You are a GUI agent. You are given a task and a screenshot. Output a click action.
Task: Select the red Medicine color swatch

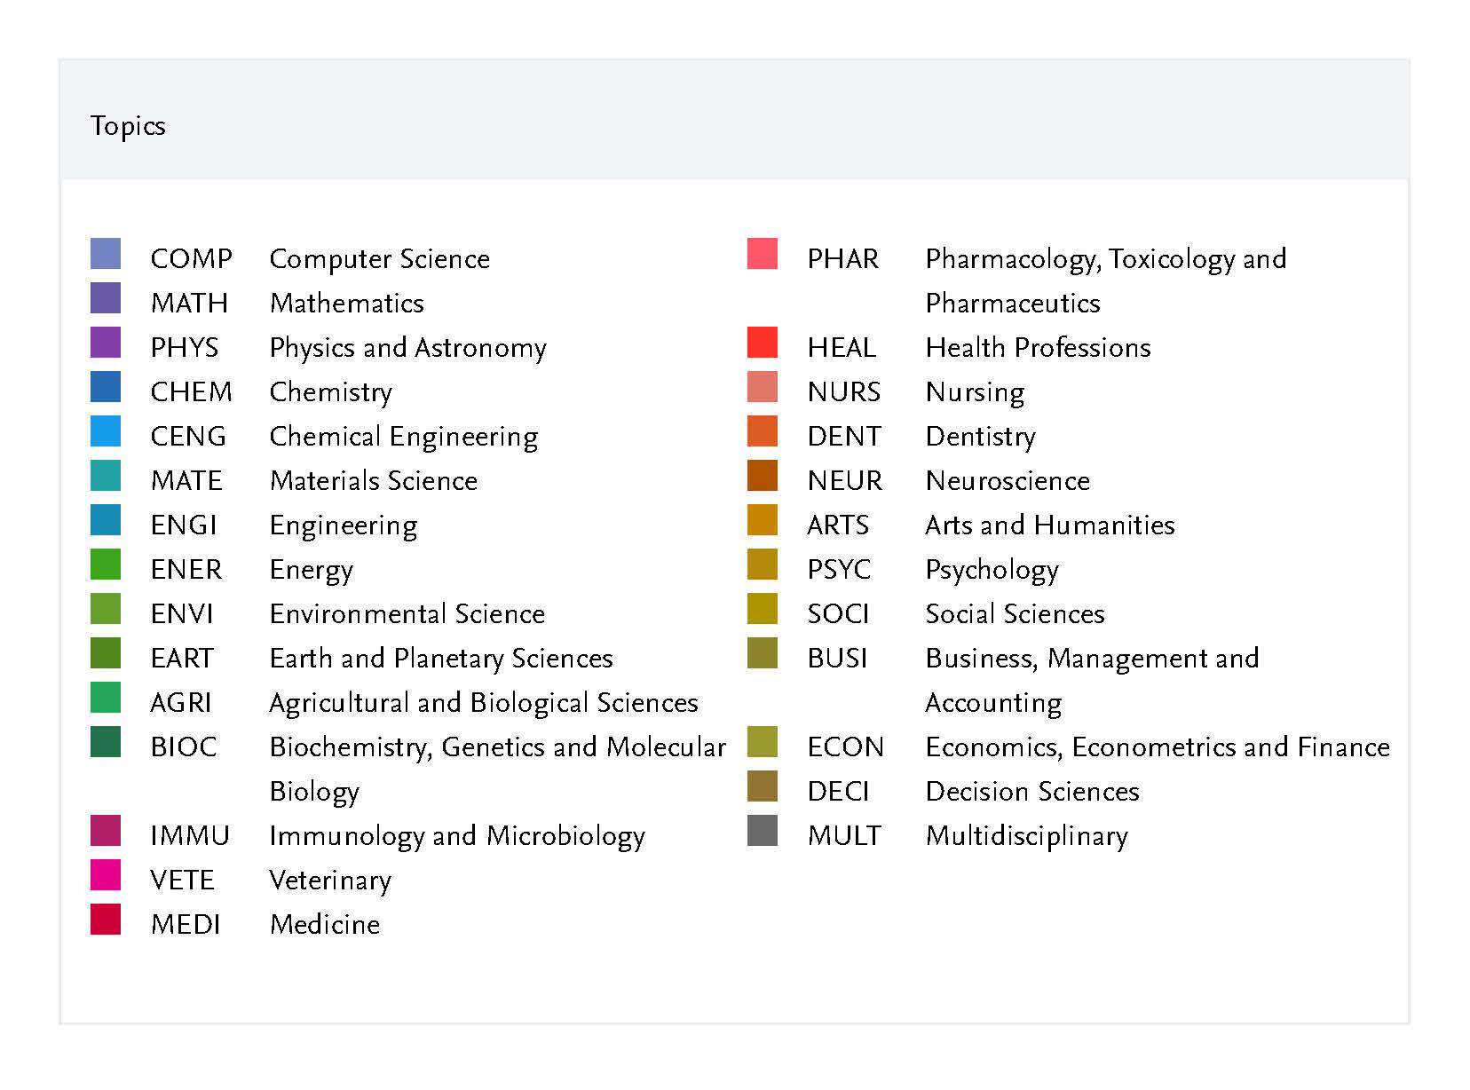(x=106, y=920)
